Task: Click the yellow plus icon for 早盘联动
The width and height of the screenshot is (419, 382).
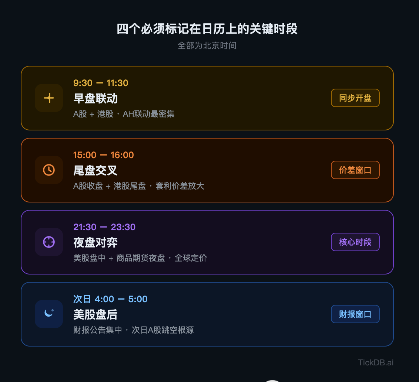Action: [x=49, y=98]
